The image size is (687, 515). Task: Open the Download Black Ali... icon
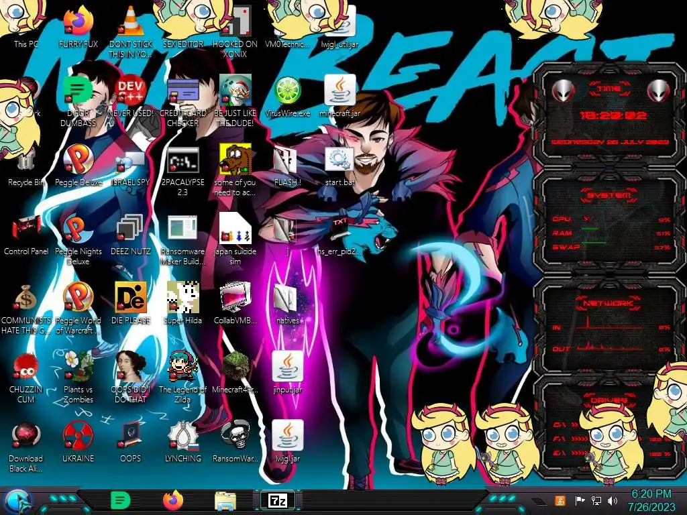25,447
